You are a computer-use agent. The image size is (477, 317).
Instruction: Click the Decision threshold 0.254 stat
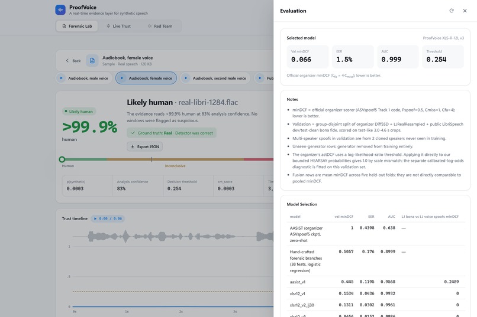coord(188,185)
